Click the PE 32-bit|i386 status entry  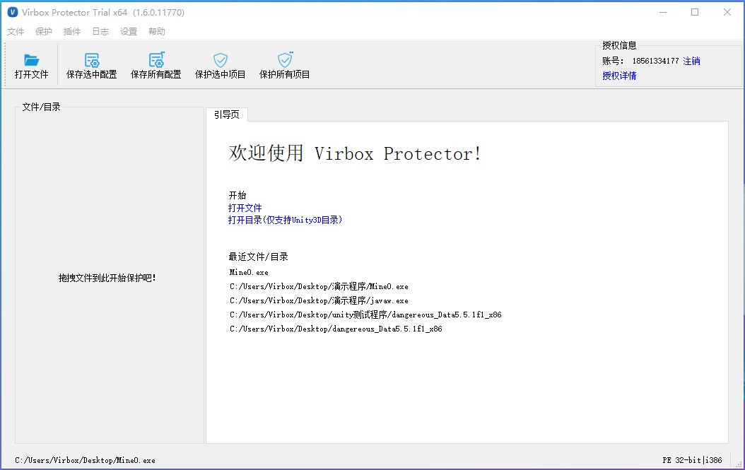pos(692,460)
